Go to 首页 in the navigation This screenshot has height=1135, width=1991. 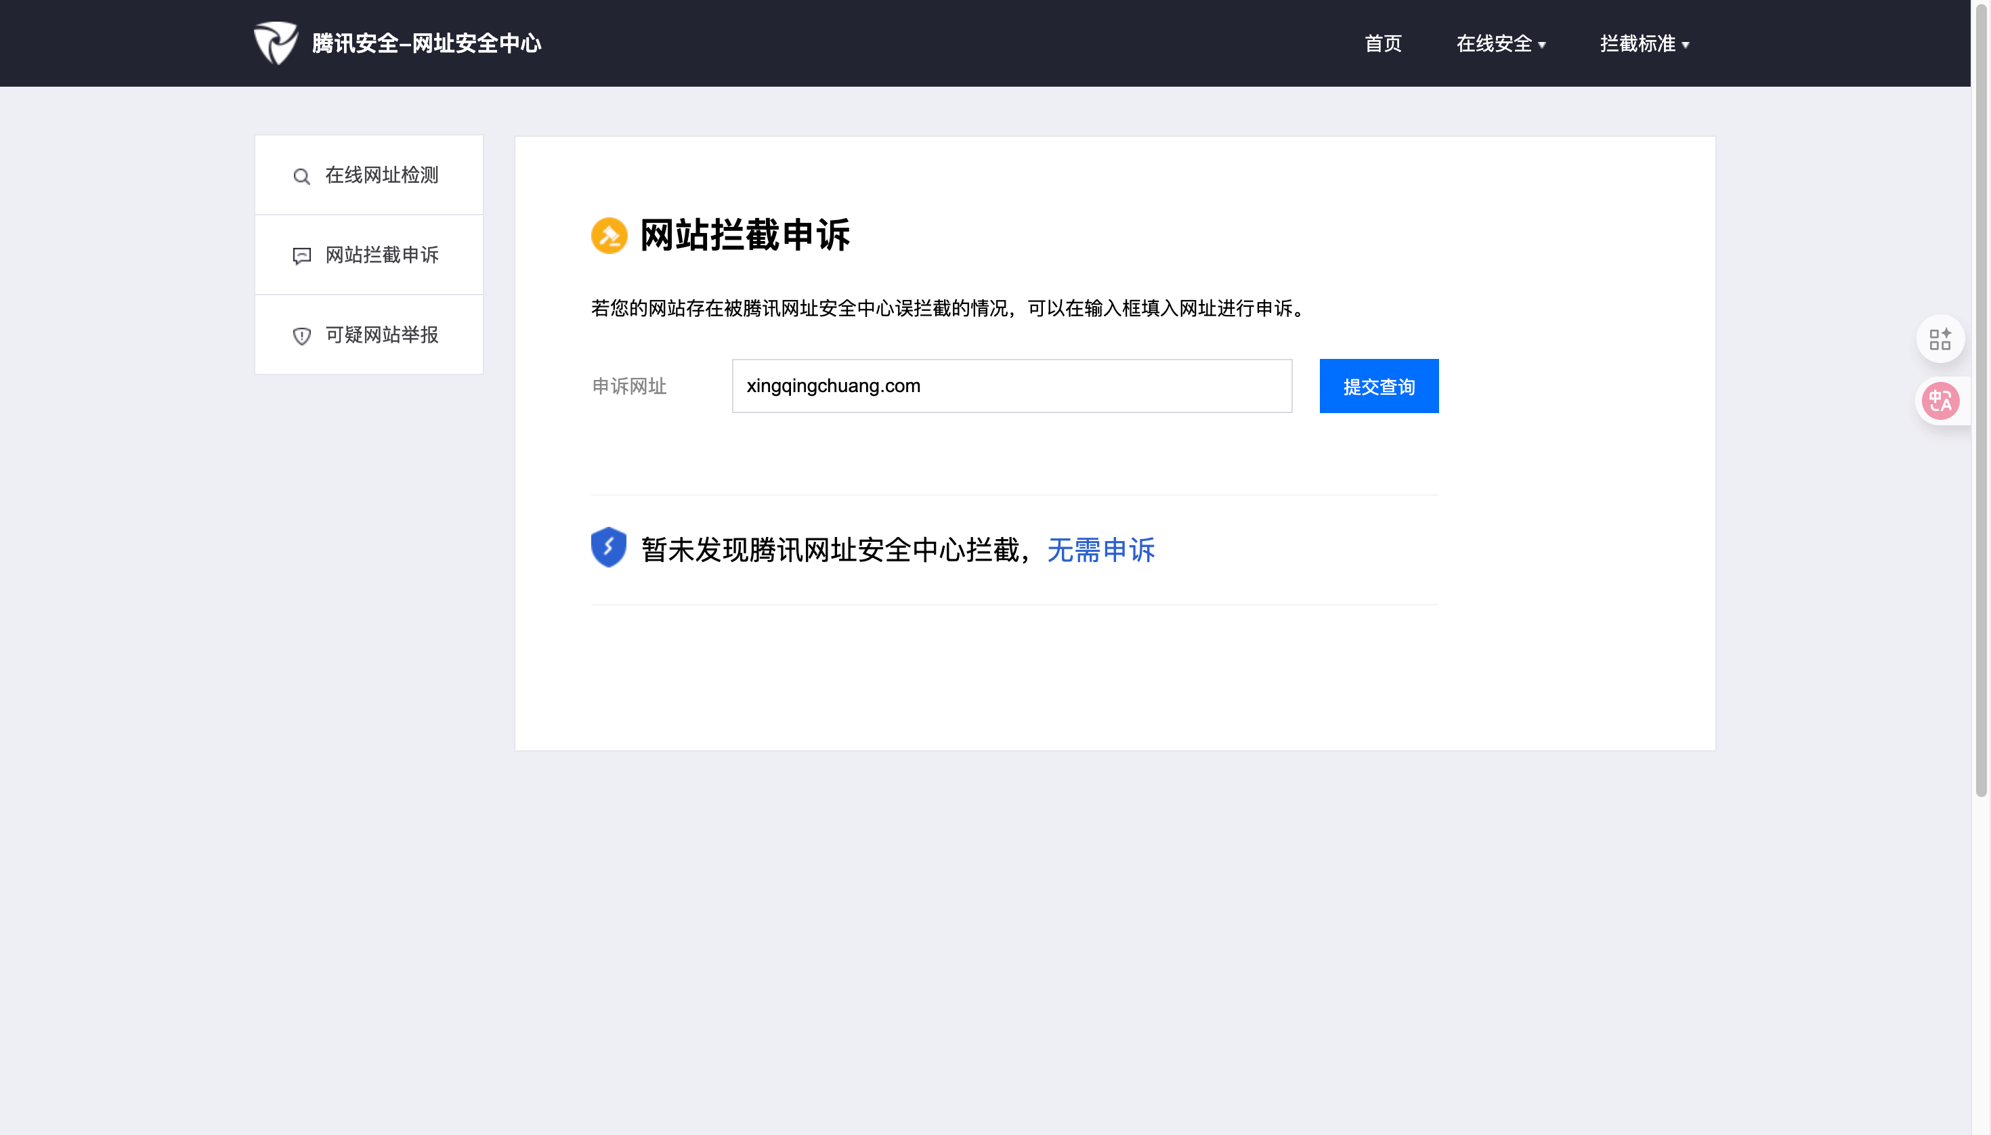[1383, 43]
